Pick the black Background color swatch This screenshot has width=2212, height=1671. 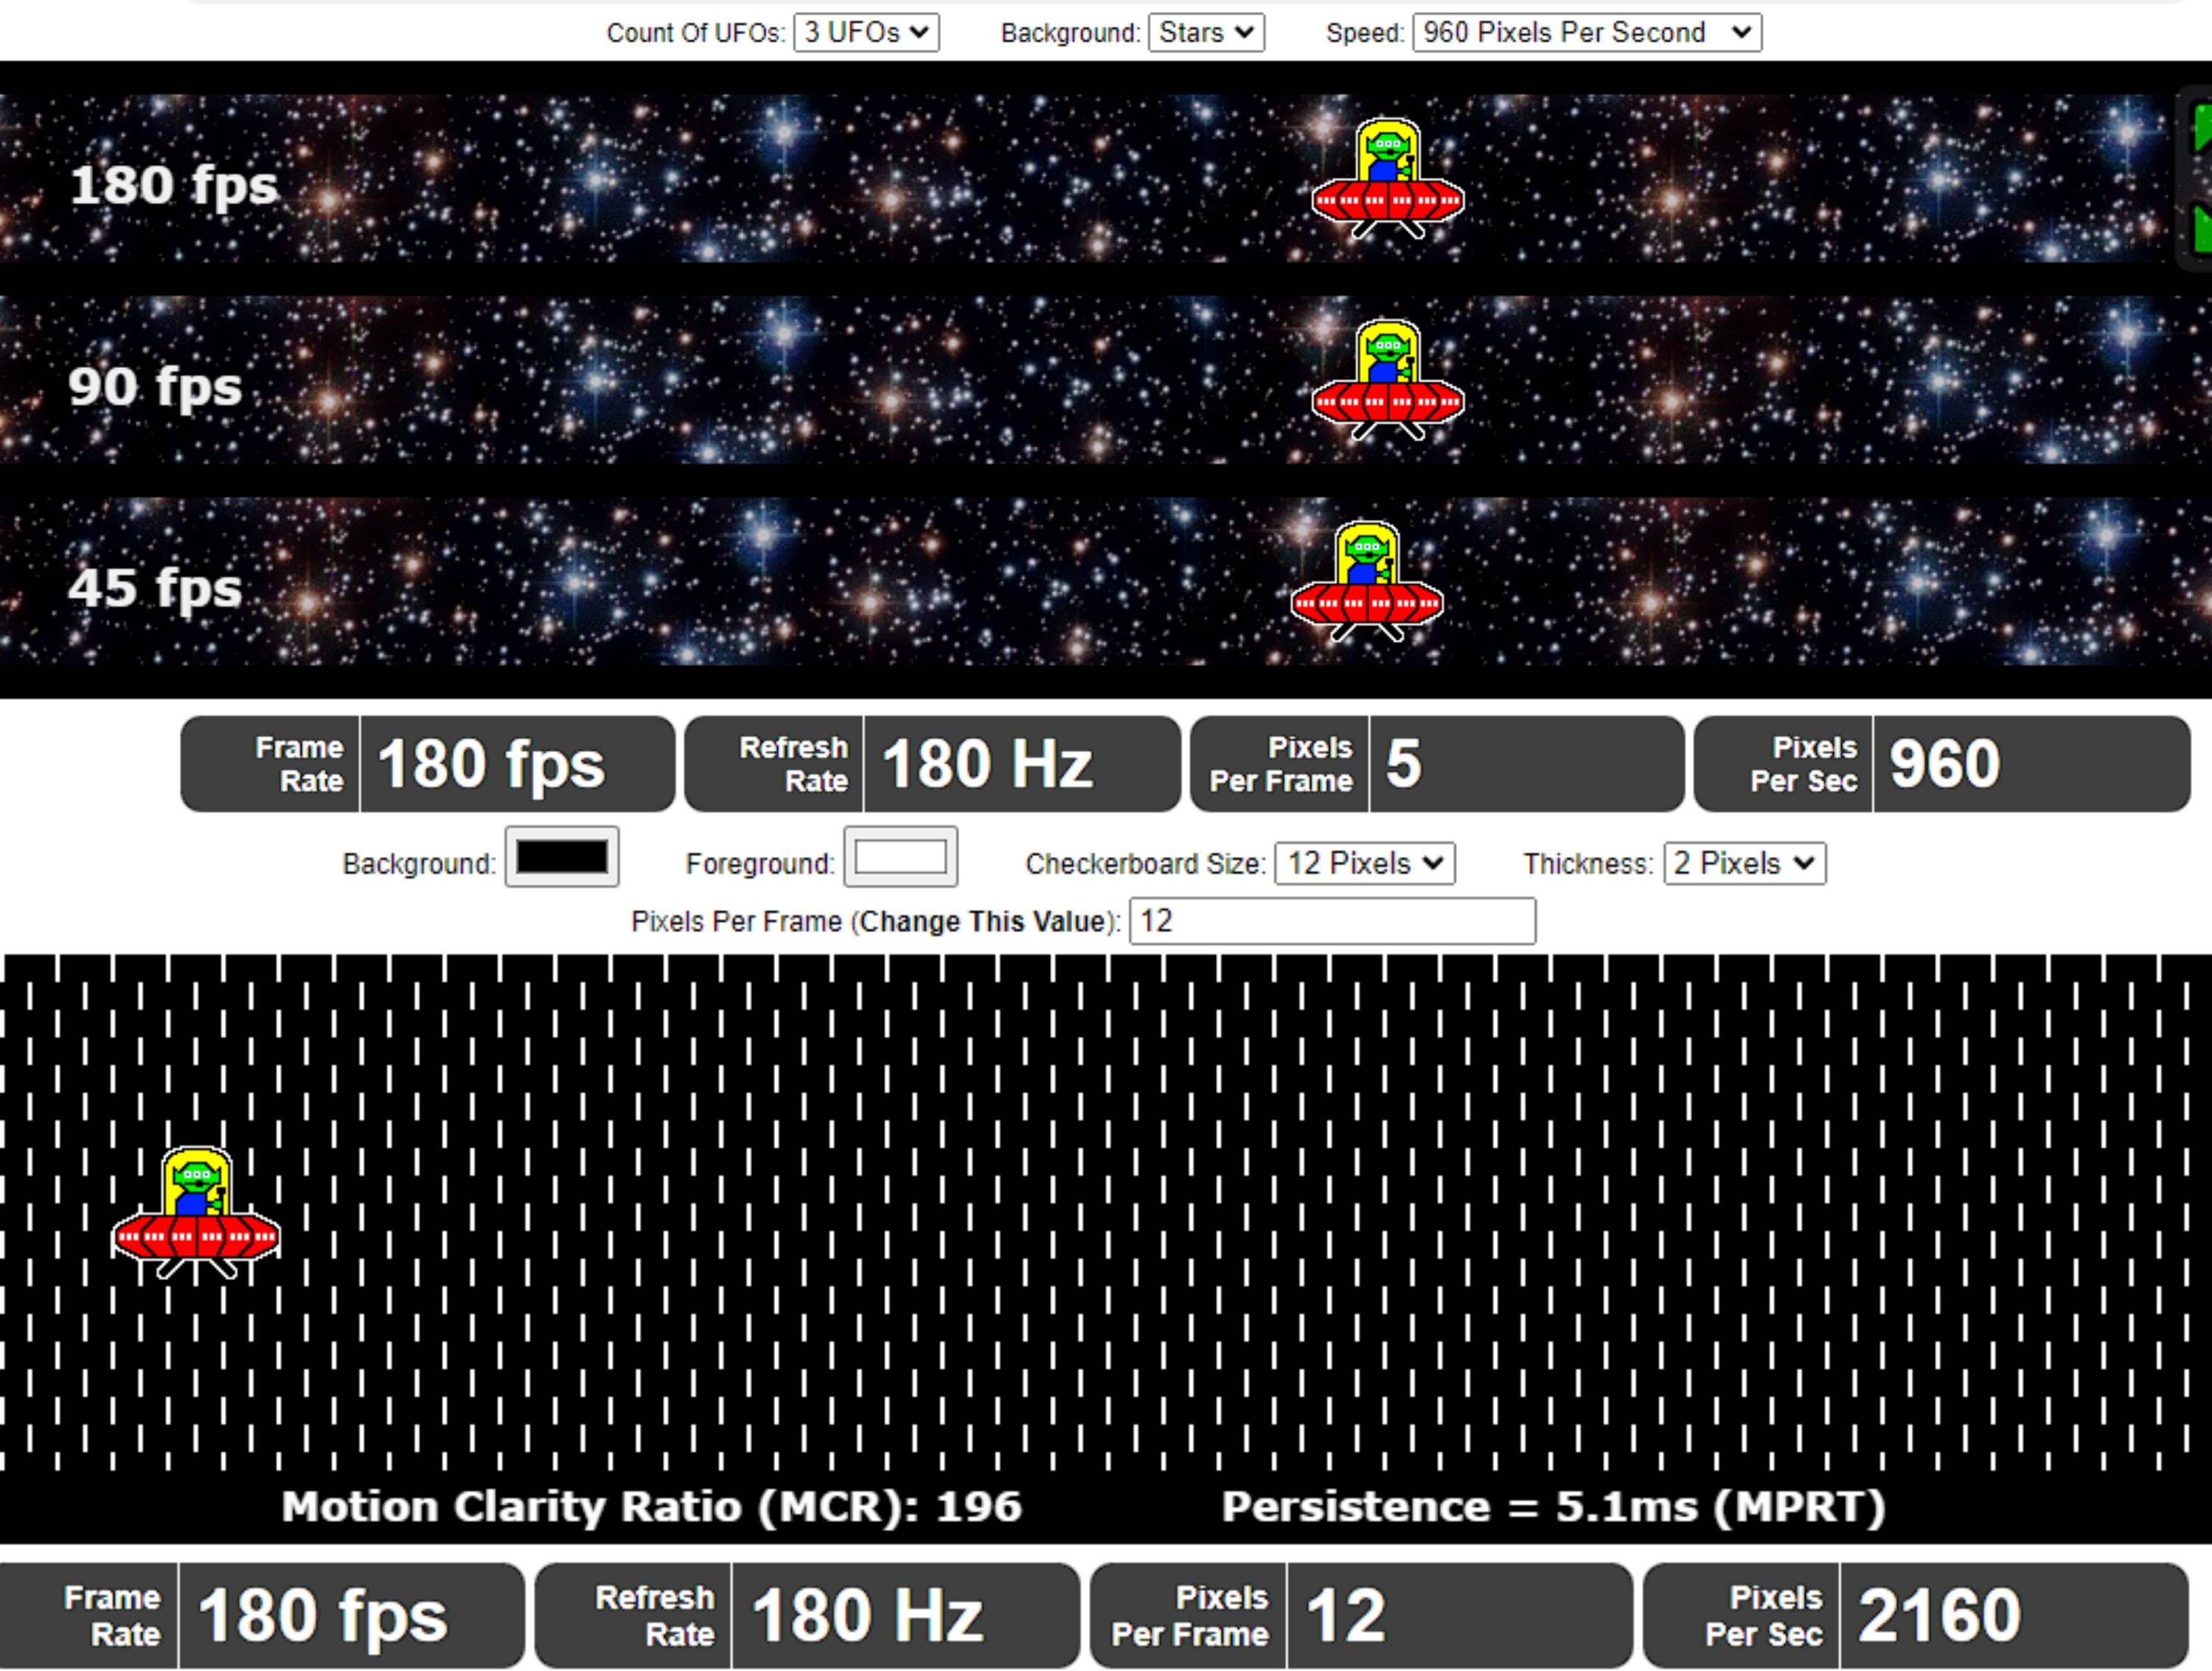(561, 857)
